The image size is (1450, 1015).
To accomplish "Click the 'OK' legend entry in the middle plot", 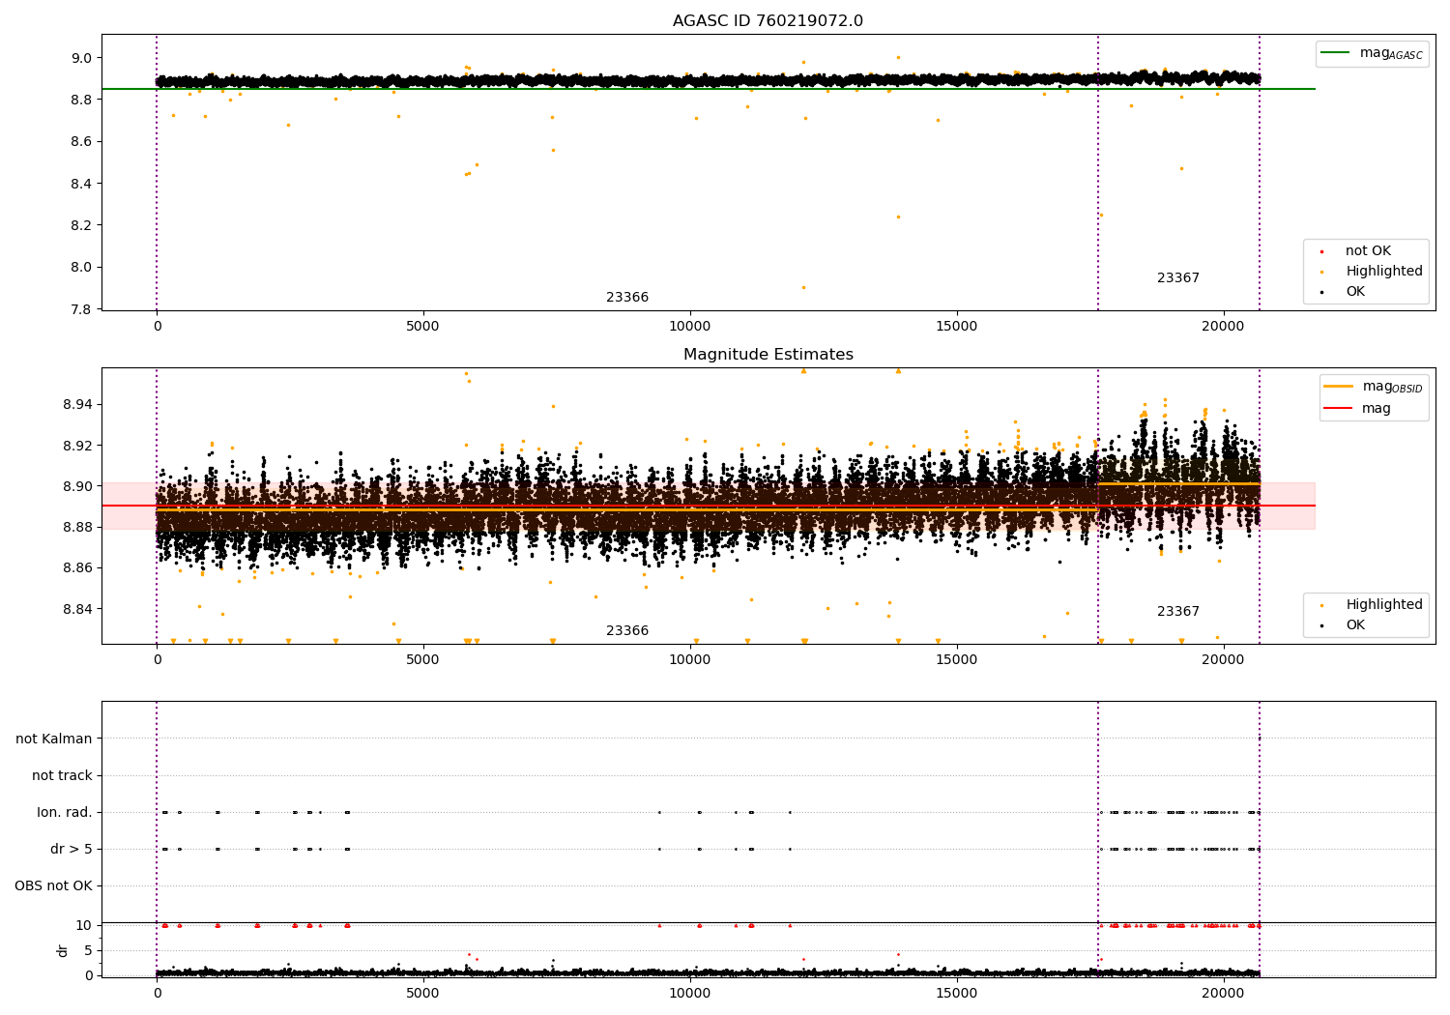I will tap(1355, 625).
